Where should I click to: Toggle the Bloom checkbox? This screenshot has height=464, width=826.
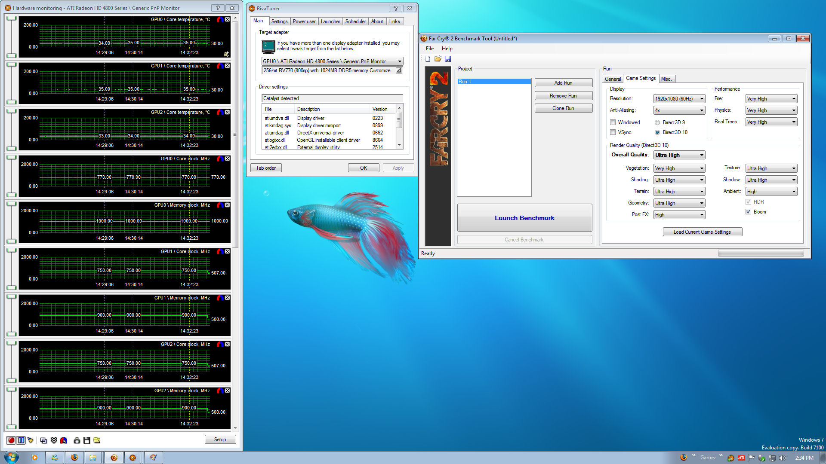coord(748,212)
